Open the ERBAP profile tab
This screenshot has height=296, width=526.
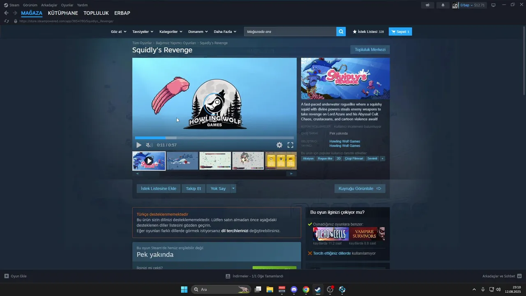tap(122, 13)
